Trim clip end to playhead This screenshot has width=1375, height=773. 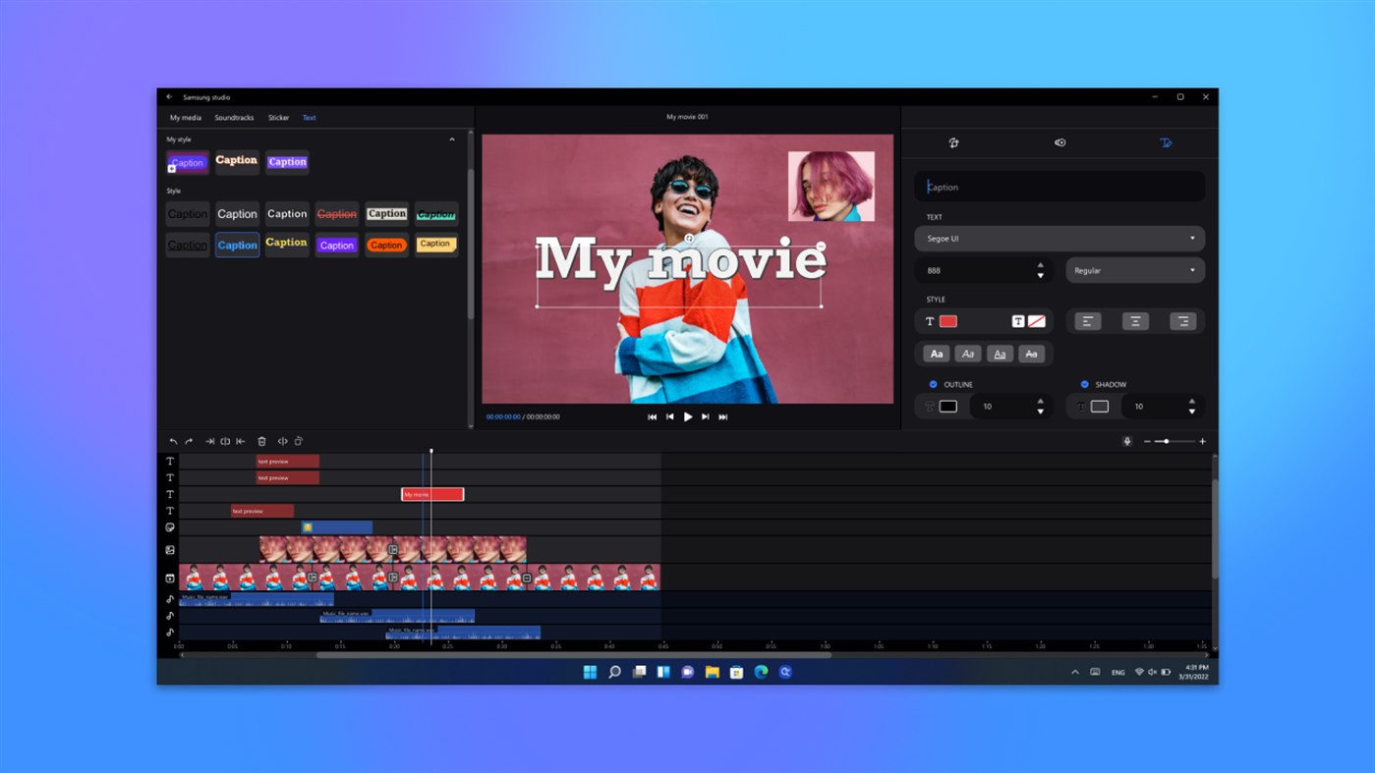[x=241, y=442]
